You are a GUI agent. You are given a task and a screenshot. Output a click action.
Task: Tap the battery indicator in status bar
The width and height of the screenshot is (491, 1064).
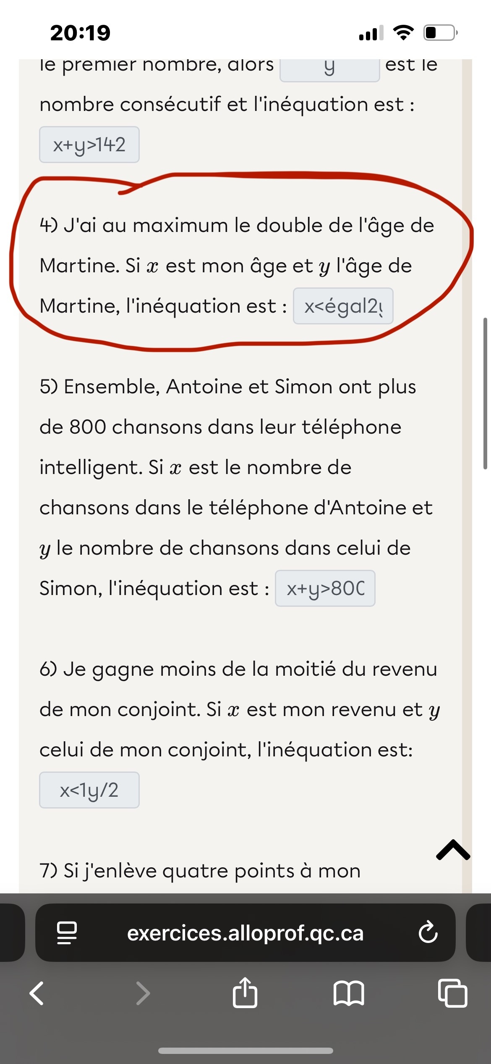pyautogui.click(x=440, y=32)
